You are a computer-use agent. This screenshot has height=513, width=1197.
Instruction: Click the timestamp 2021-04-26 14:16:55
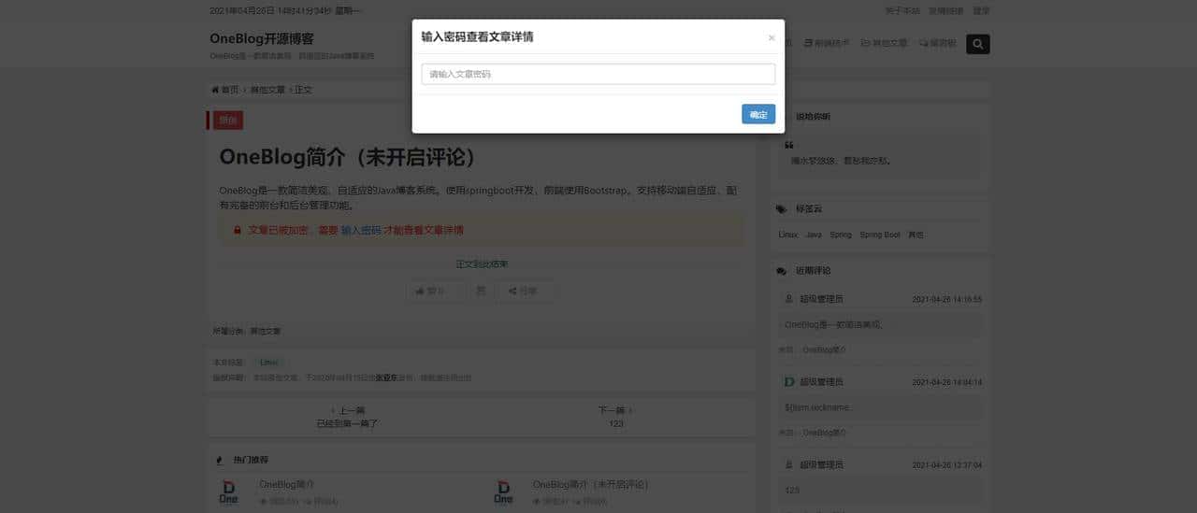click(x=946, y=300)
